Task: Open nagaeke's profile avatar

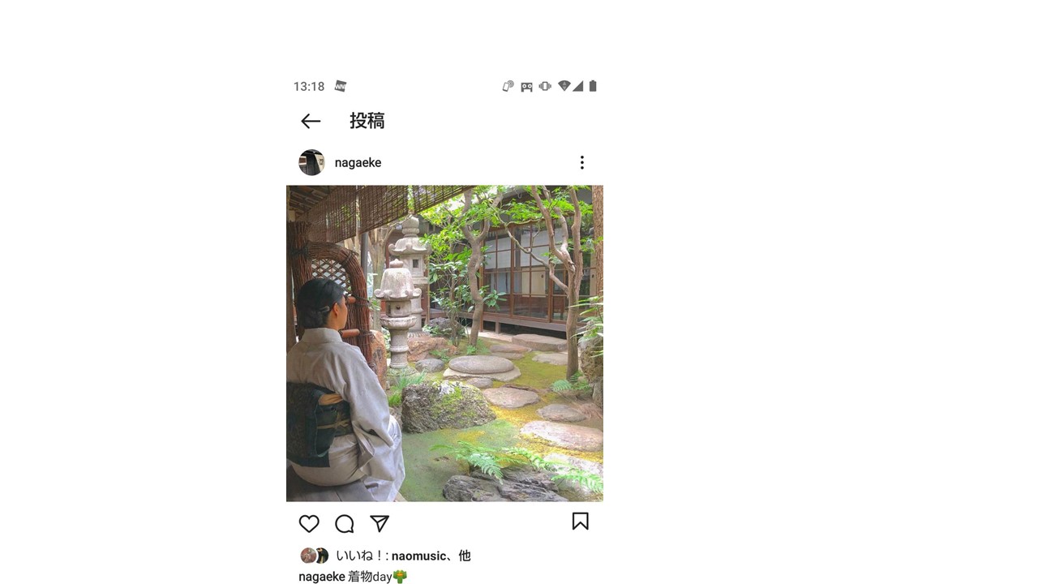Action: [311, 162]
